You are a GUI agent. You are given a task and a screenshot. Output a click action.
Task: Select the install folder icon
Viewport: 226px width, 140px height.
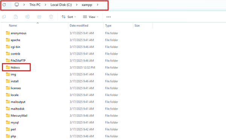pyautogui.click(x=8, y=81)
